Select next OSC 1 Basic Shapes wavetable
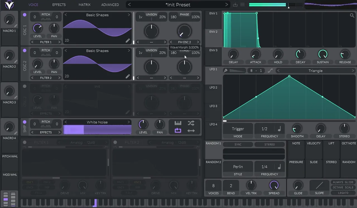 129,15
